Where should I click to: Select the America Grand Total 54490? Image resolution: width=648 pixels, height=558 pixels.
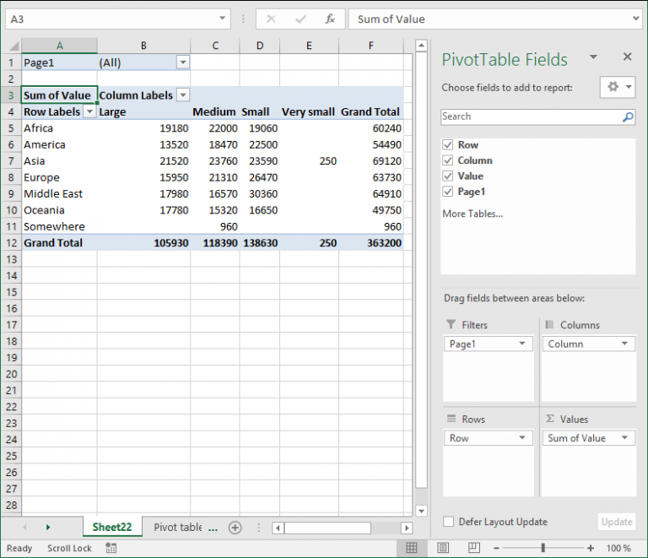(x=371, y=144)
